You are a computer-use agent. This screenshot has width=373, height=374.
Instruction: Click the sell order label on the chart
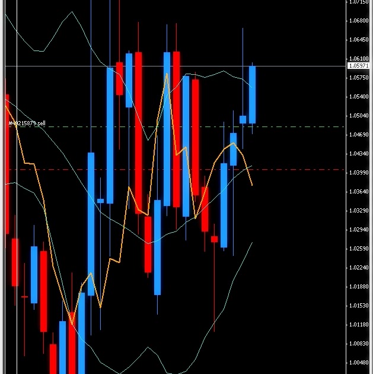tap(27, 123)
